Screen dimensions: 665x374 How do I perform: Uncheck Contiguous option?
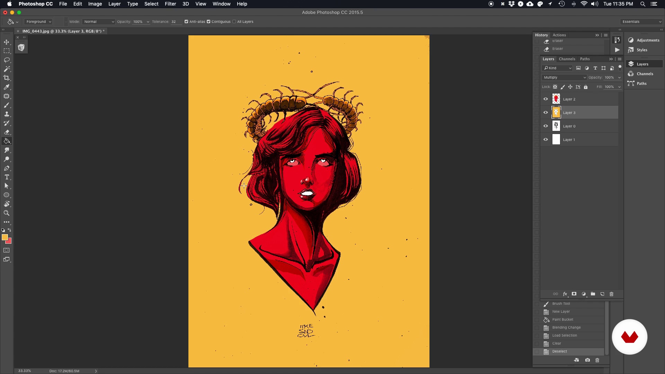tap(209, 21)
